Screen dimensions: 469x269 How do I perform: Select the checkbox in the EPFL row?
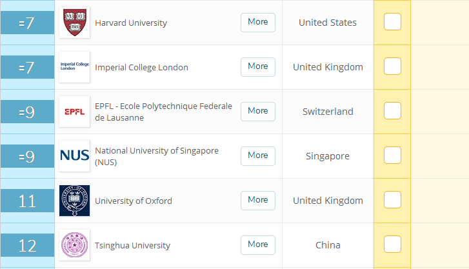(392, 111)
